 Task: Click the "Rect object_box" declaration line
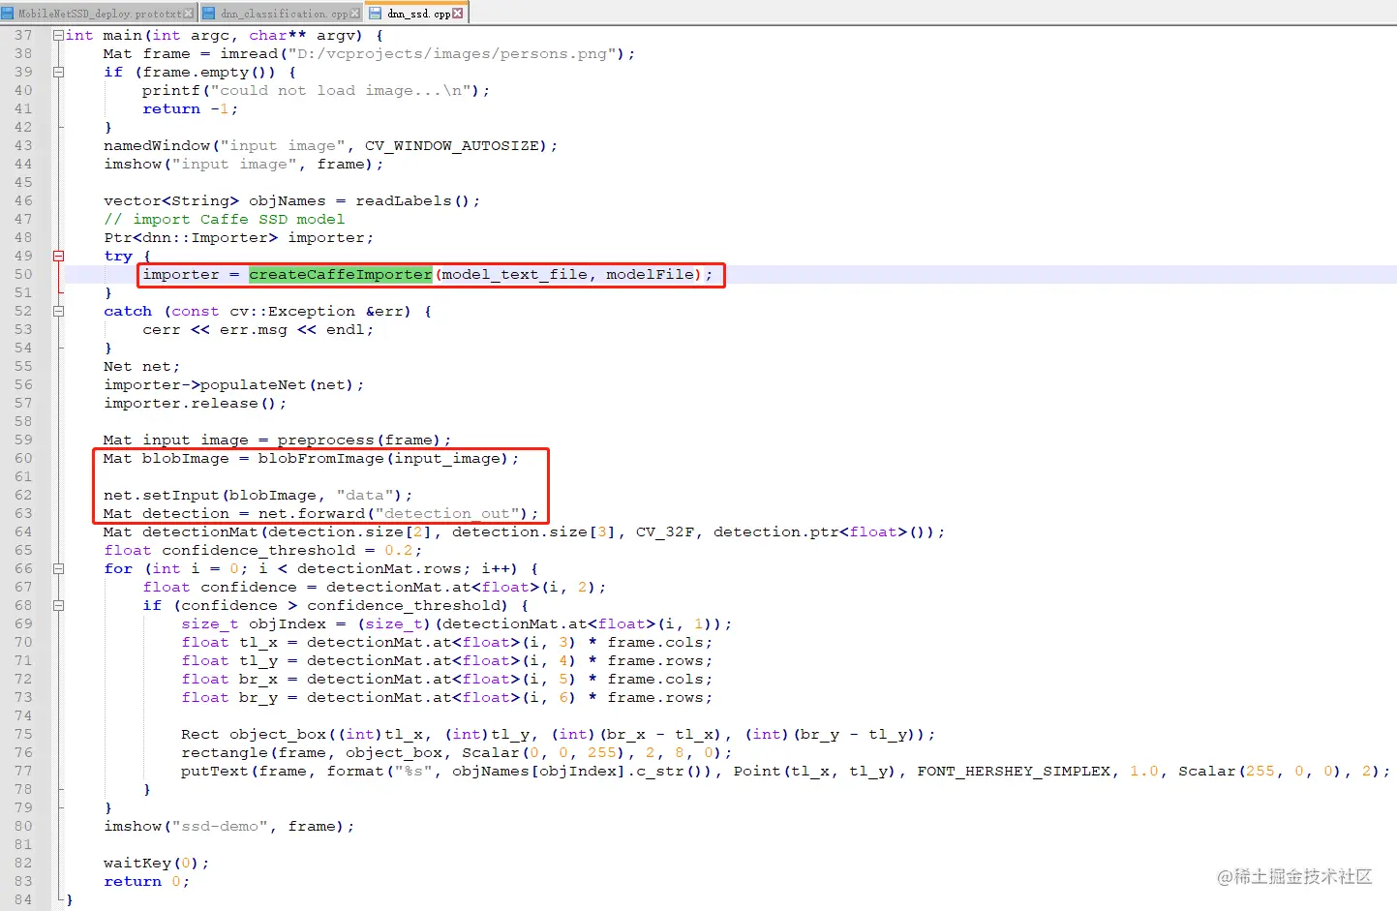click(x=559, y=734)
